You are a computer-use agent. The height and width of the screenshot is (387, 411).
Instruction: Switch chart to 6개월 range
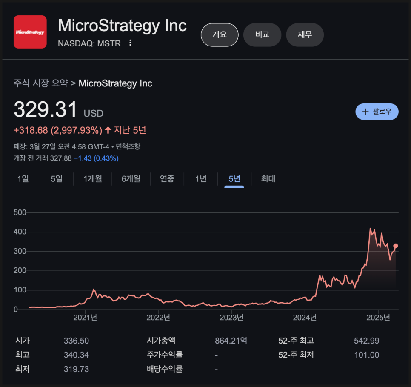point(131,179)
